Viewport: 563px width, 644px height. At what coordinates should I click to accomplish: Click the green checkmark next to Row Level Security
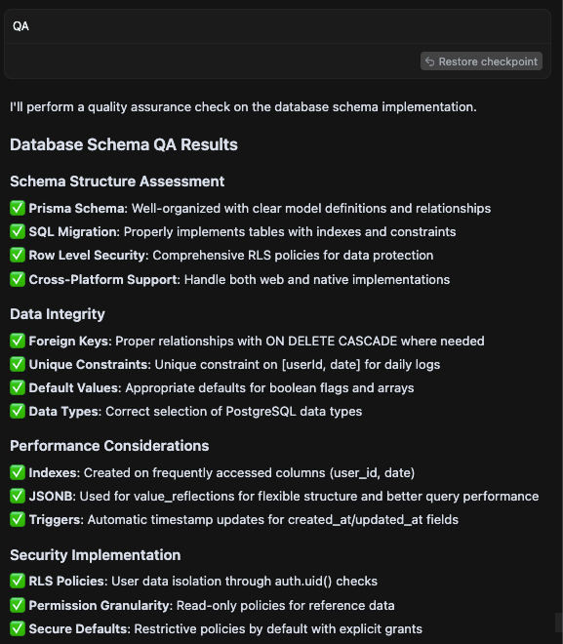tap(18, 255)
